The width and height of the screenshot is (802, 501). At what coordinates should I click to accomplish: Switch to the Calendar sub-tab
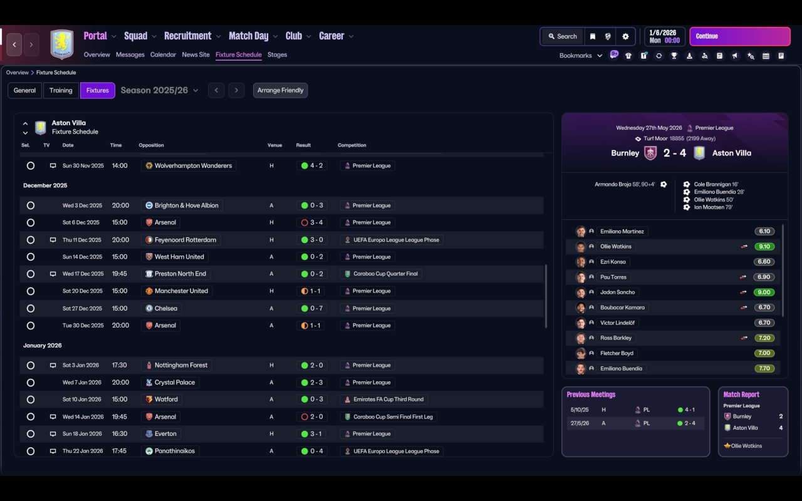163,55
